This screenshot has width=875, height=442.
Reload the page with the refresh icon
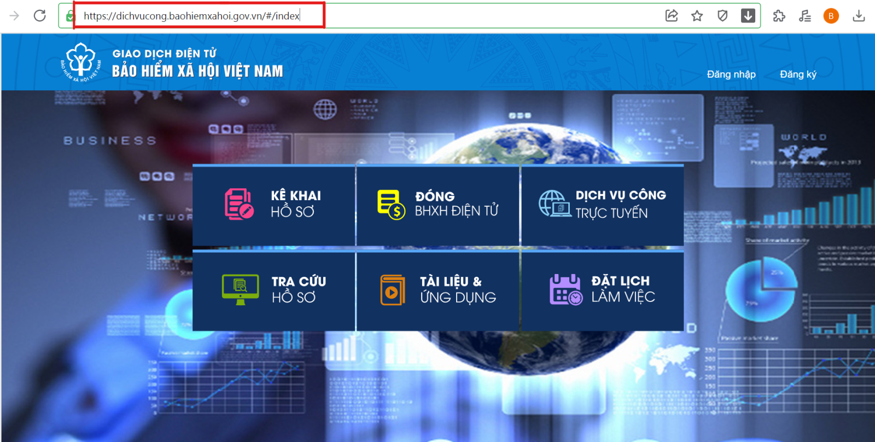[x=39, y=16]
